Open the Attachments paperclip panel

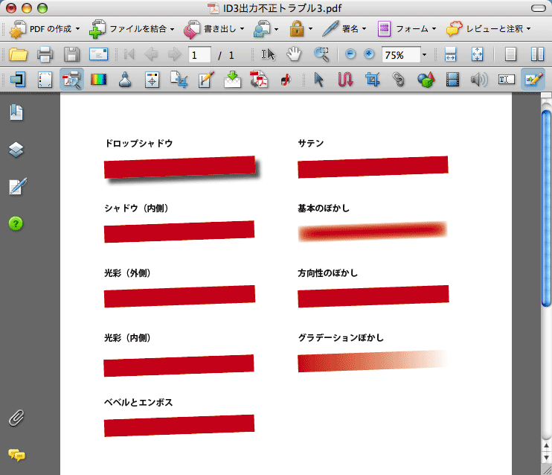16,418
